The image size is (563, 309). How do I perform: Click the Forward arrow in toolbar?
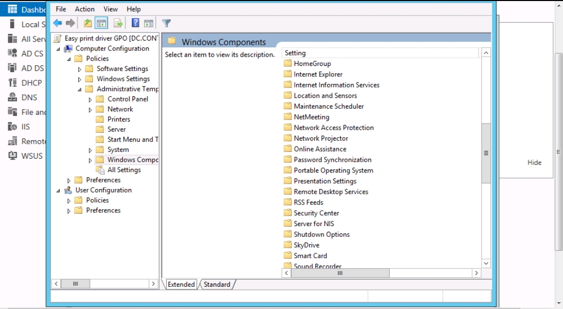[x=70, y=23]
